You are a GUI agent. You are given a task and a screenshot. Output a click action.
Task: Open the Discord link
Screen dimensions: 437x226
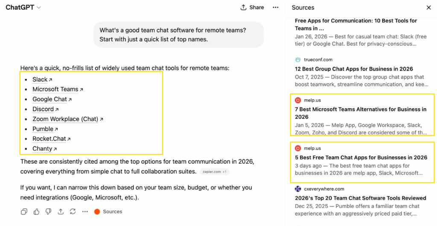[x=45, y=109]
